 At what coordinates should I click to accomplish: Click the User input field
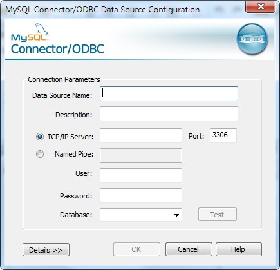[x=141, y=175]
